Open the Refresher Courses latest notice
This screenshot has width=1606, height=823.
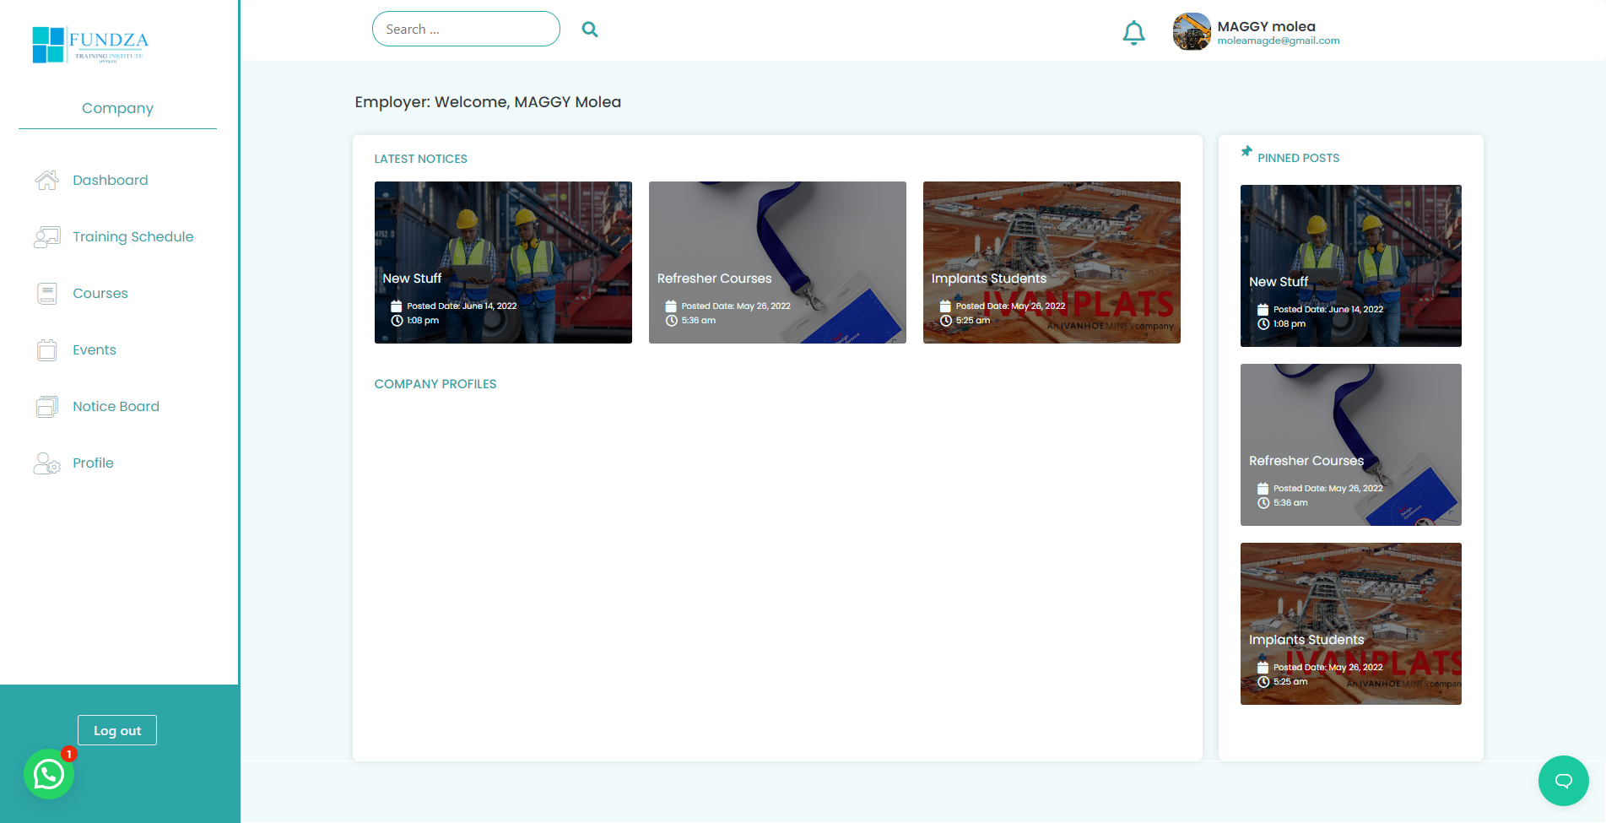[x=777, y=263]
